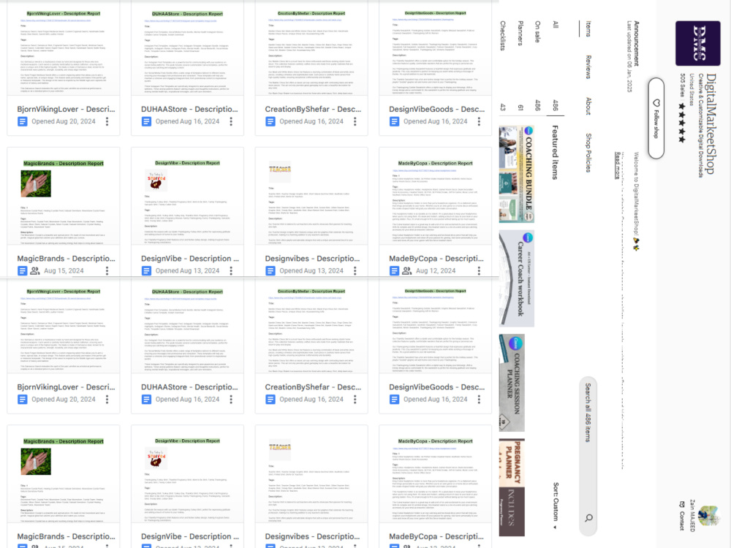
Task: Click shared-people icon next to Aug 15, 2024
Action: click(x=35, y=271)
